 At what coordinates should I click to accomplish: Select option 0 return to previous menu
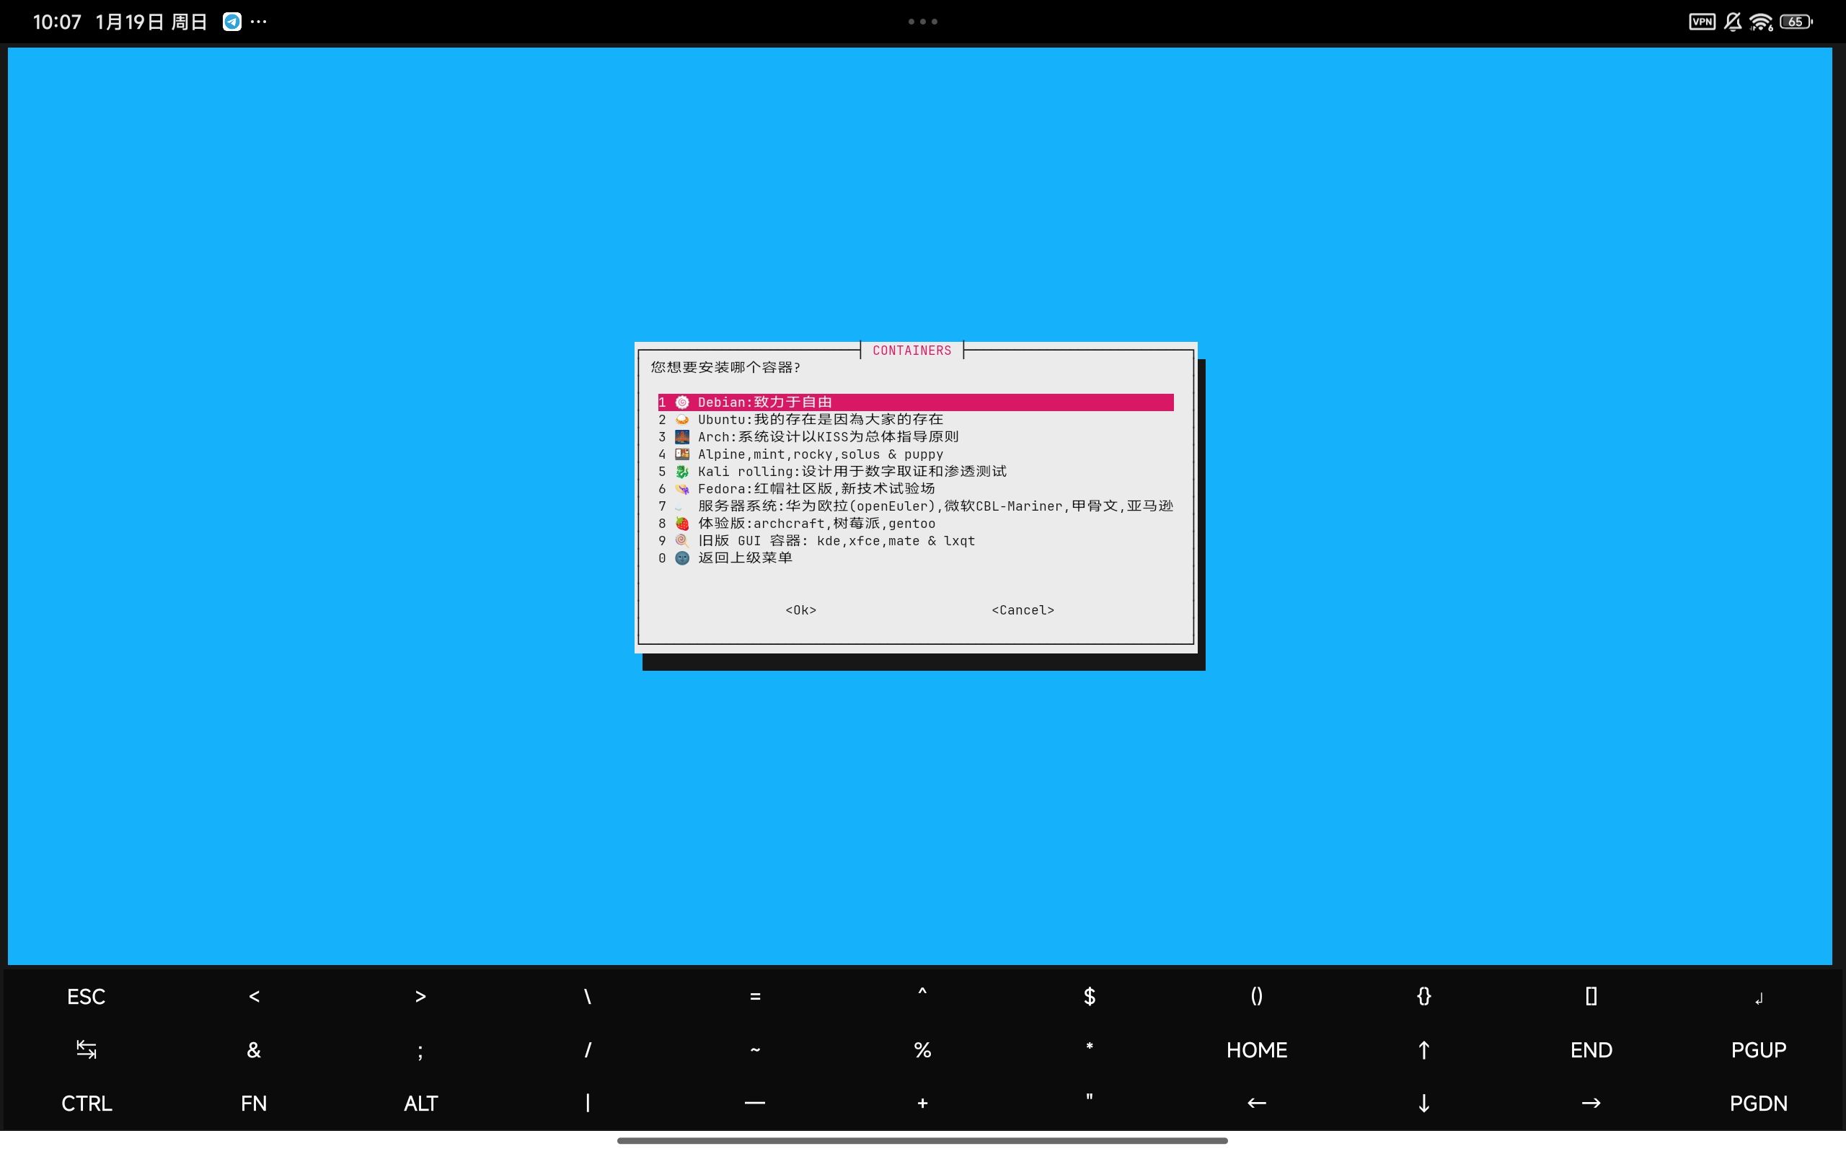(915, 558)
